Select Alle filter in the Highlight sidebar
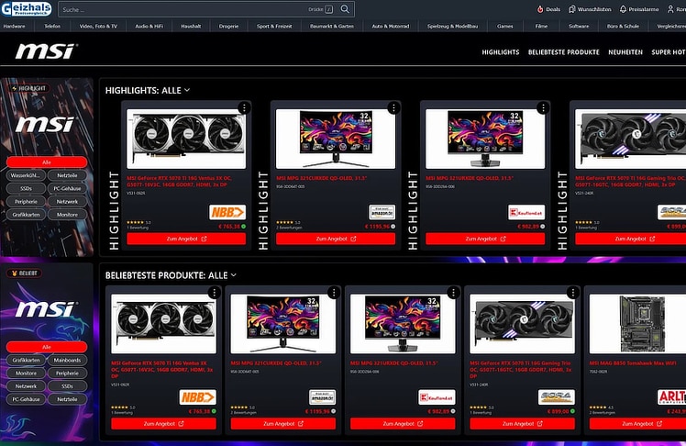This screenshot has width=686, height=446. (x=47, y=162)
